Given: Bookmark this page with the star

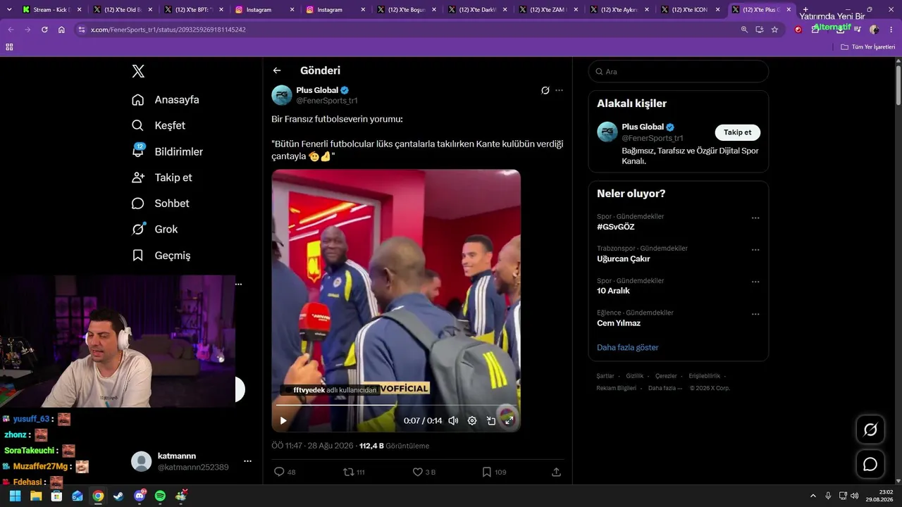Looking at the screenshot, I should [x=774, y=30].
